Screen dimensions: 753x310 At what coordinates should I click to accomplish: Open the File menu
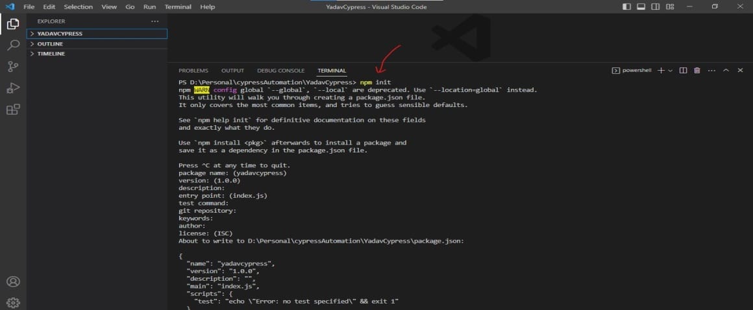coord(29,6)
